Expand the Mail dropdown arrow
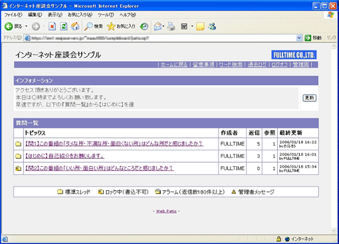 (164, 27)
